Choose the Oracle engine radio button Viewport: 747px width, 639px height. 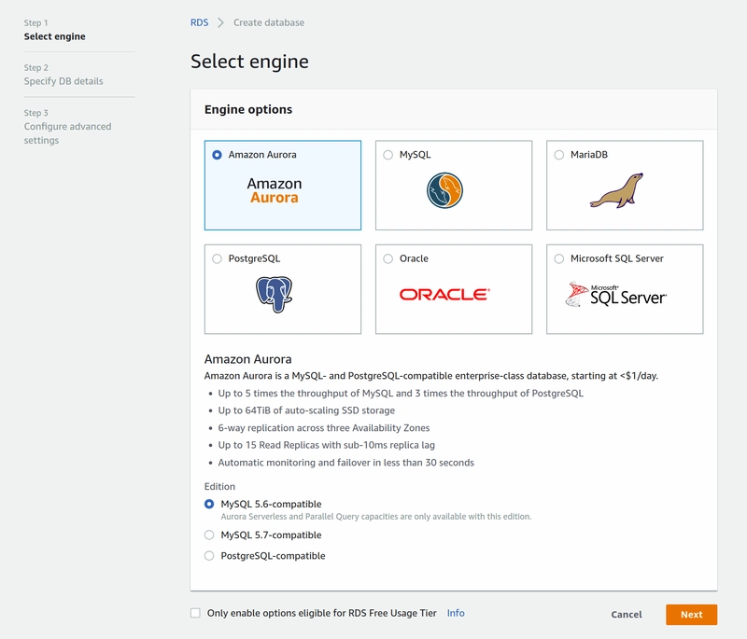(388, 258)
